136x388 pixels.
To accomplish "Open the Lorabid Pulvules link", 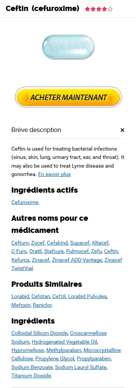I will pos(88,296).
